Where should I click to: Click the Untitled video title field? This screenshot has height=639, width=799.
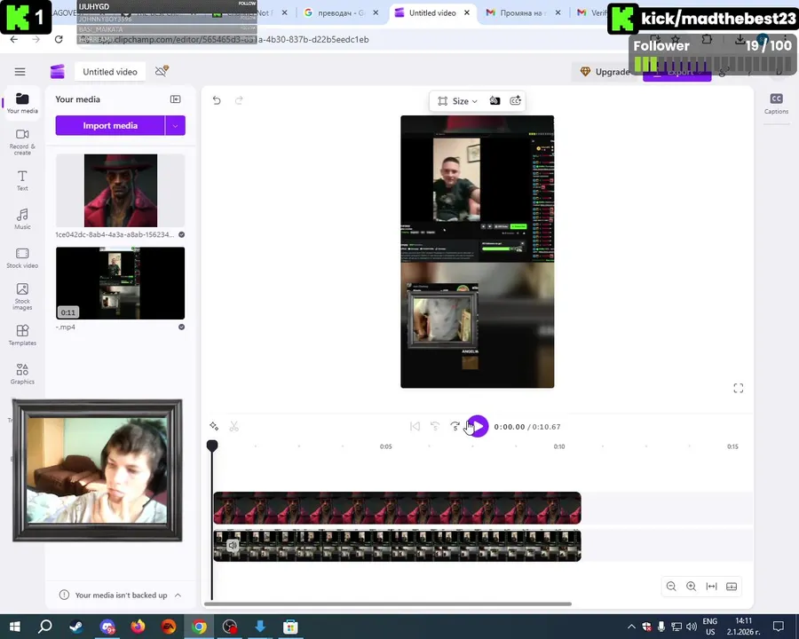click(x=110, y=72)
